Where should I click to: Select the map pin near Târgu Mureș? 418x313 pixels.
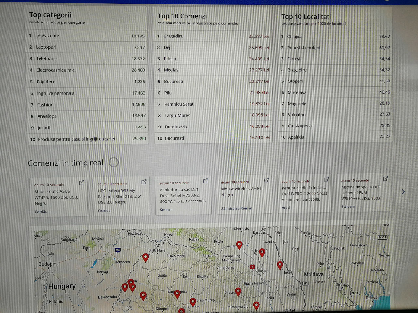point(193,302)
